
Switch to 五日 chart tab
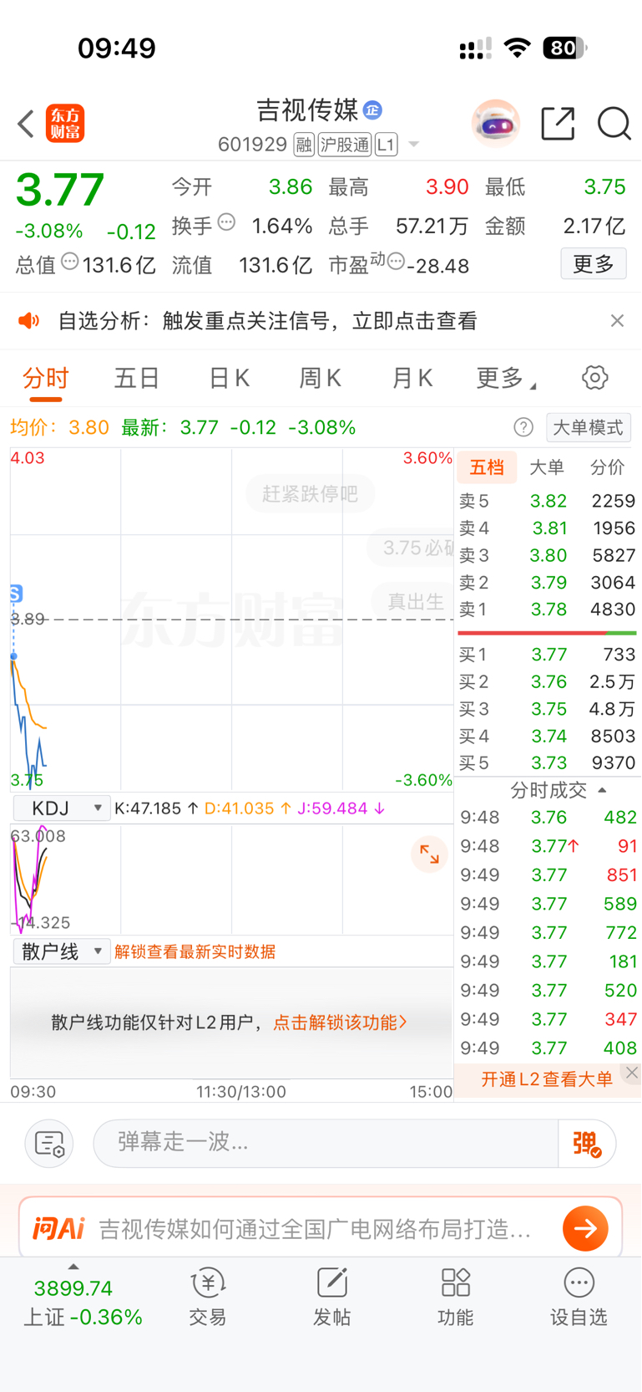click(137, 379)
